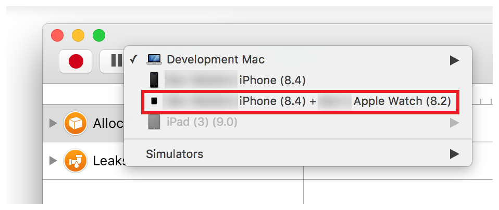Expand the Leaks row disclosure triangle
The image size is (499, 210).
point(53,161)
